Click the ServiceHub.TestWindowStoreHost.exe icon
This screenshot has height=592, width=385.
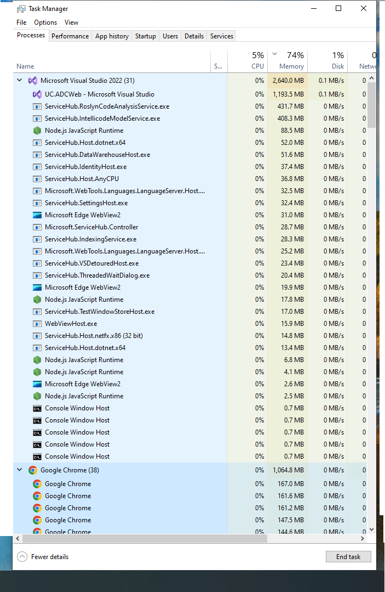(x=37, y=312)
